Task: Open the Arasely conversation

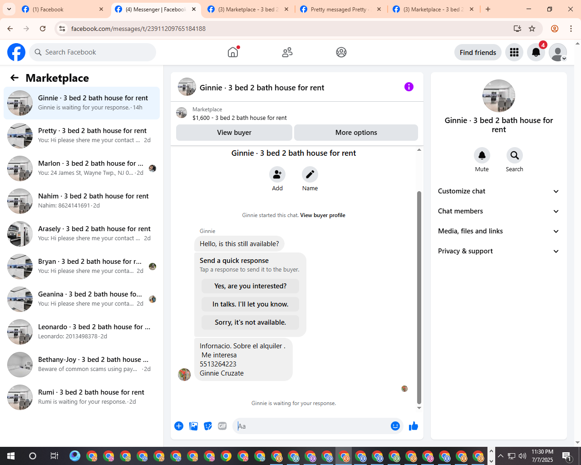Action: pos(82,234)
